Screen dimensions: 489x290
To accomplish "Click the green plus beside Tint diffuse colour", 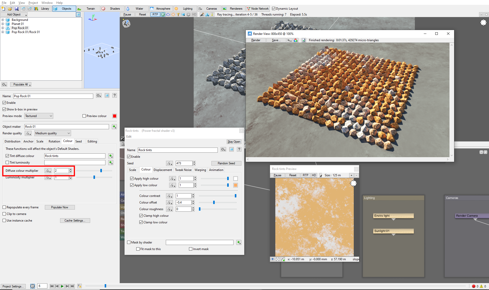I will (x=111, y=156).
